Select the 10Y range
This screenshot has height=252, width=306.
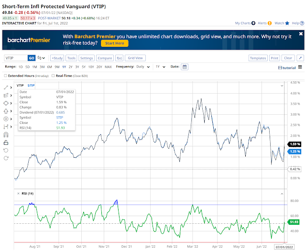91,67
